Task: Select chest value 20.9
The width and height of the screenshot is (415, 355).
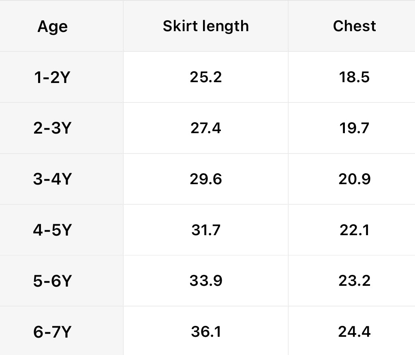Action: coord(354,179)
